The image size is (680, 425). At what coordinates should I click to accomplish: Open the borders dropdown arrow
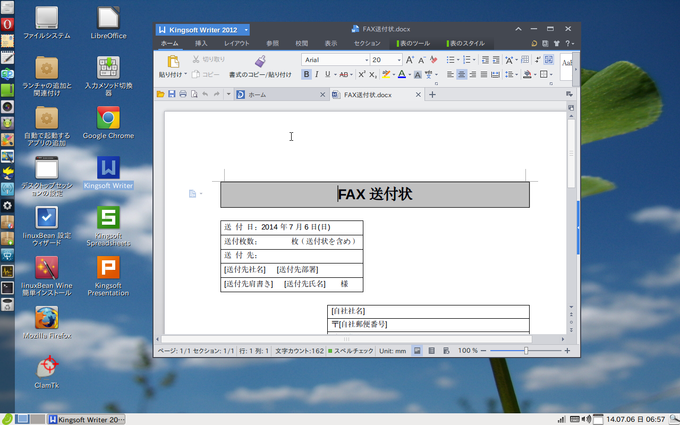[x=551, y=74]
